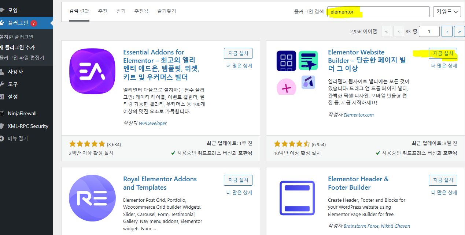
Task: Click Elementor Website Builder star rating
Action: coord(292,144)
